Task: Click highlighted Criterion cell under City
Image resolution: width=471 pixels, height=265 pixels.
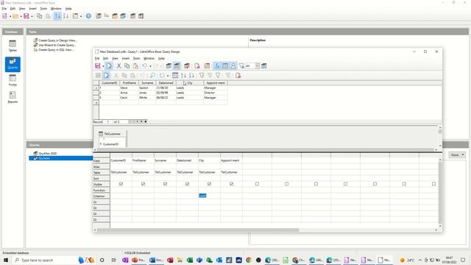Action: coord(209,196)
